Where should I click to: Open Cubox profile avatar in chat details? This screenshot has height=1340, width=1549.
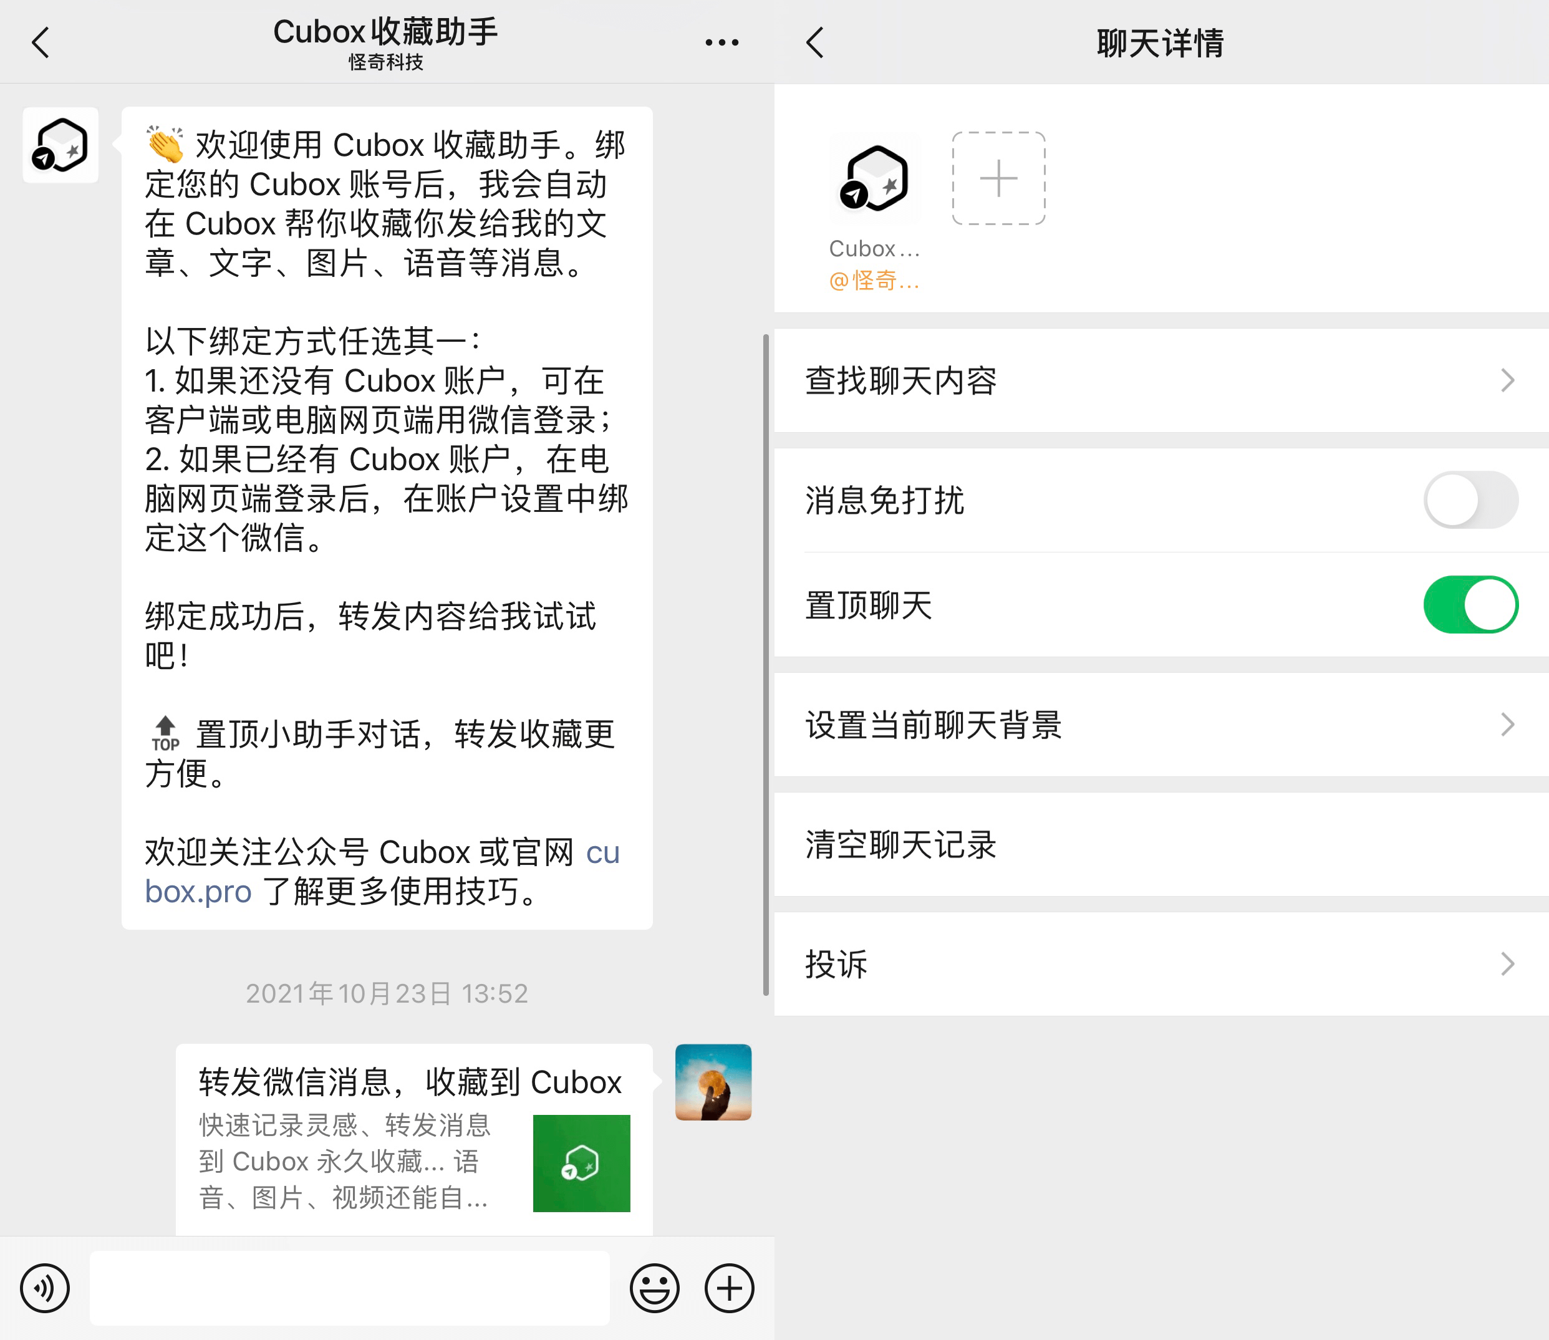point(875,179)
